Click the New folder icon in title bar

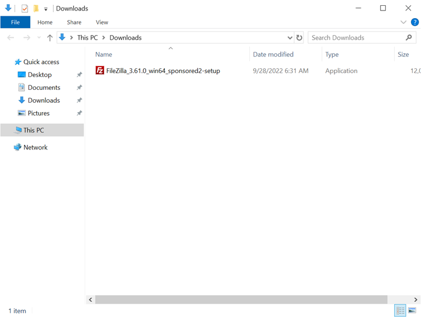(36, 9)
